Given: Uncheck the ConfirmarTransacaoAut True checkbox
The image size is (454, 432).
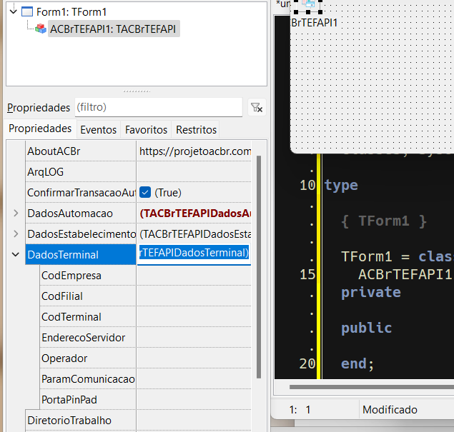Looking at the screenshot, I should 145,192.
